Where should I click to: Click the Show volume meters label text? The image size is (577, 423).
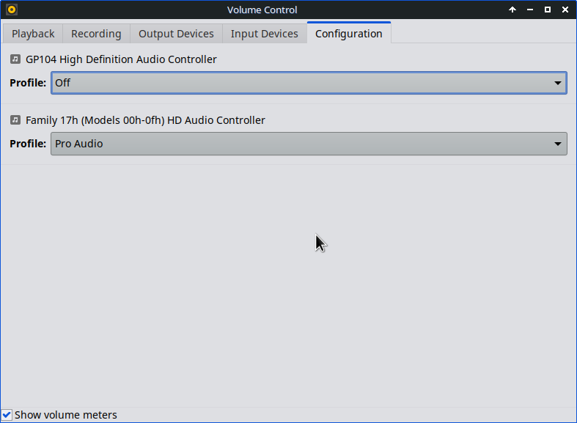pyautogui.click(x=66, y=415)
